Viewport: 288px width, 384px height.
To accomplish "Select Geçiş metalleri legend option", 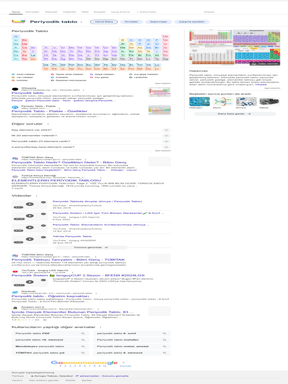I will click(102, 74).
